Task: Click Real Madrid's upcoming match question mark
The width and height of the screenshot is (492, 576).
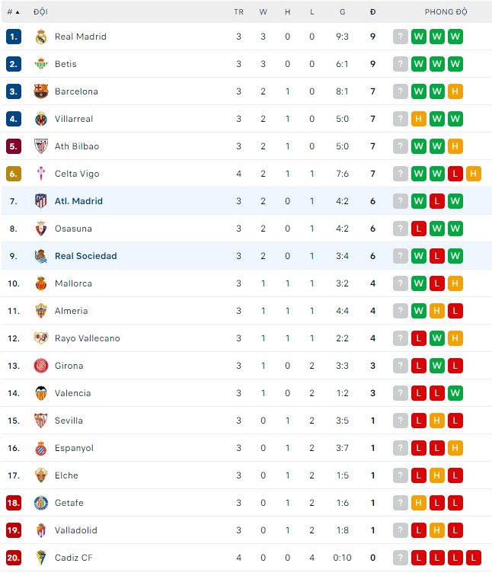Action: coord(401,37)
